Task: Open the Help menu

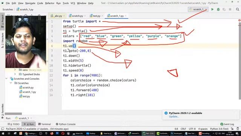Action: (91, 3)
